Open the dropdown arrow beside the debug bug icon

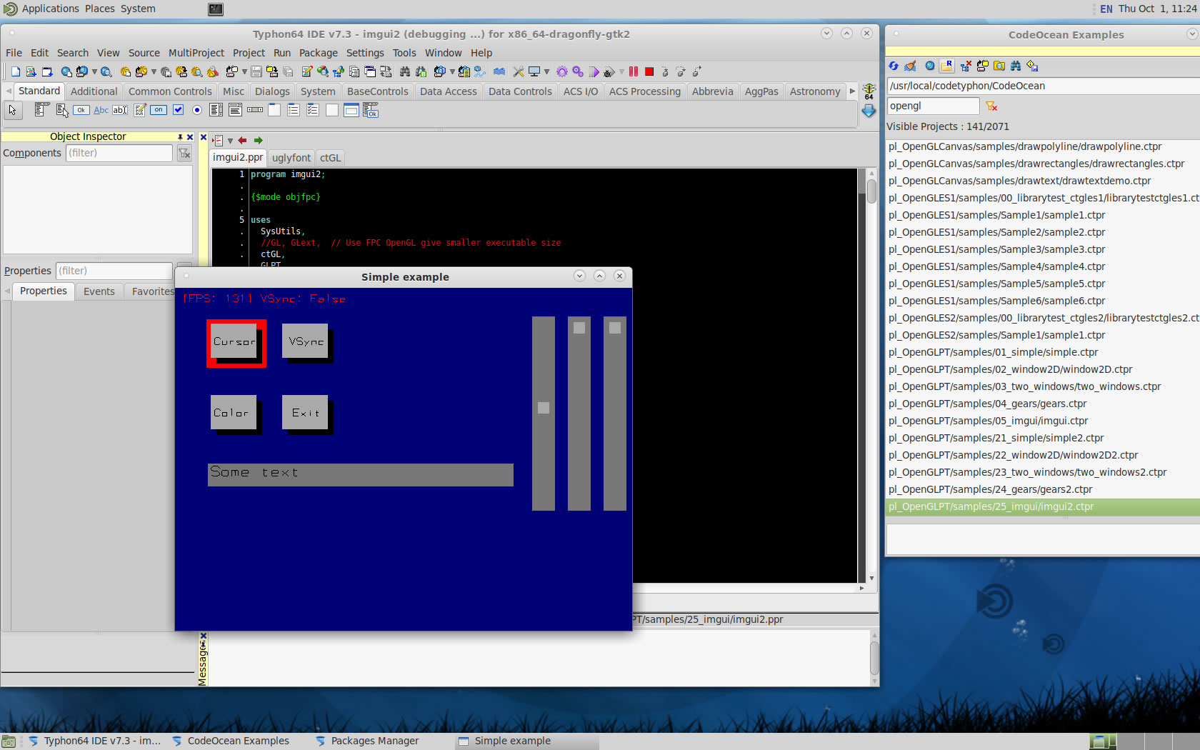point(621,71)
